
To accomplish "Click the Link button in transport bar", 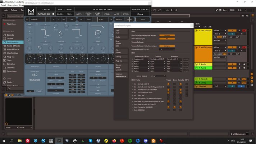I will [x=6, y=10].
